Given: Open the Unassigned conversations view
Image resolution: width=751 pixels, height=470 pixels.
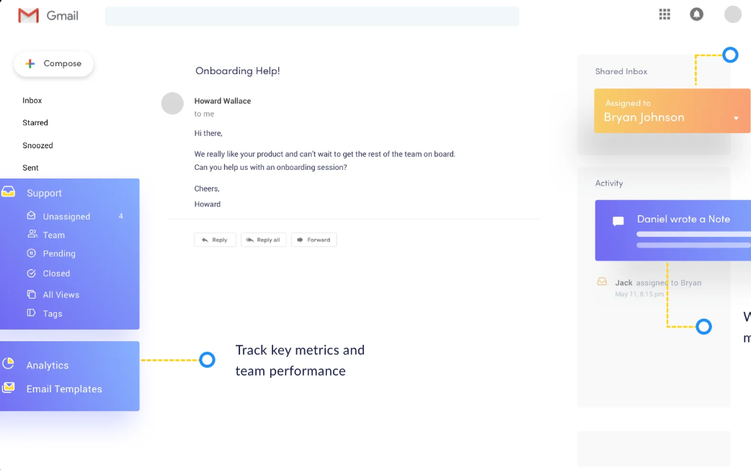Looking at the screenshot, I should [66, 217].
